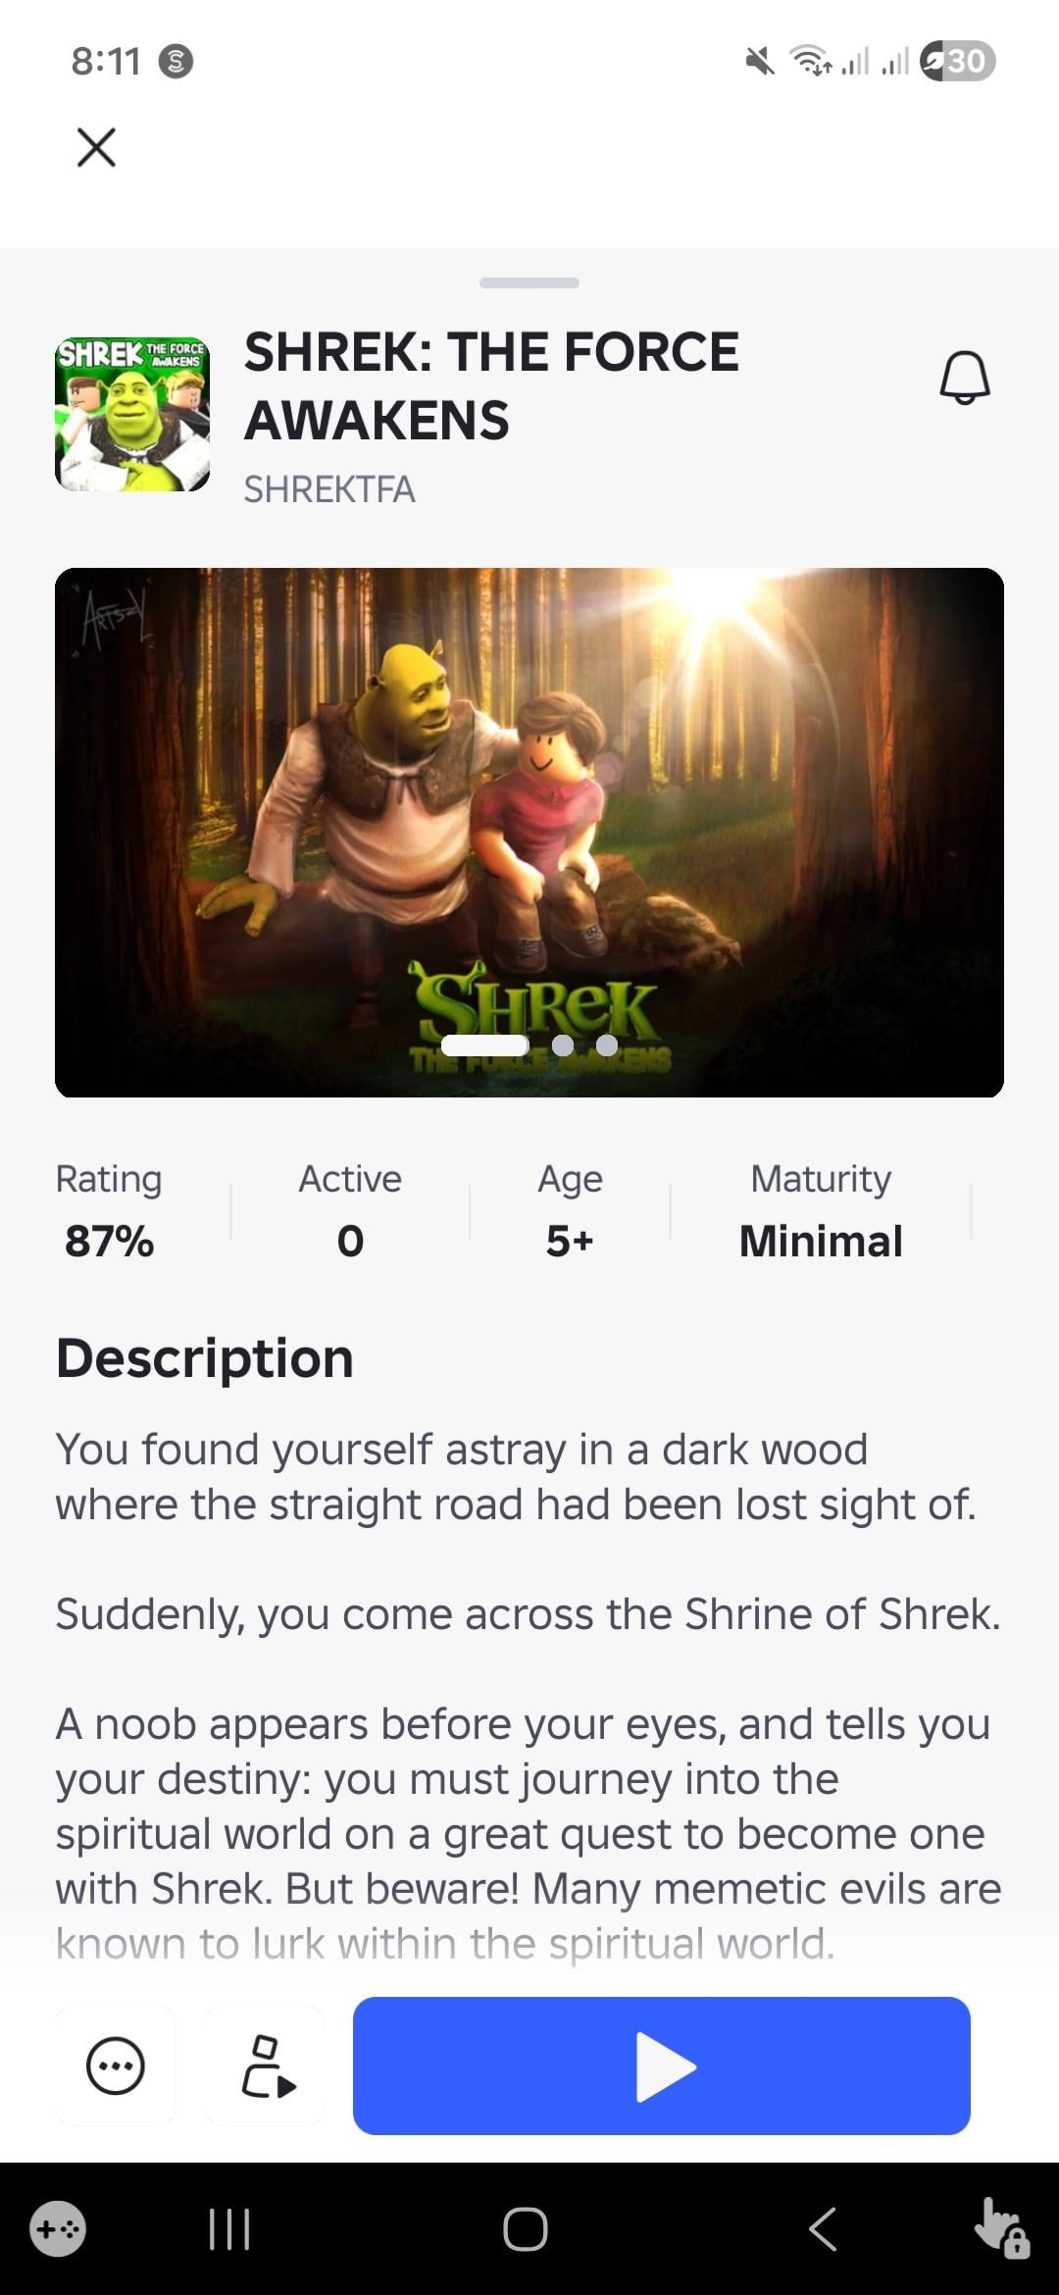Show the second carousel image dot

pyautogui.click(x=563, y=1045)
